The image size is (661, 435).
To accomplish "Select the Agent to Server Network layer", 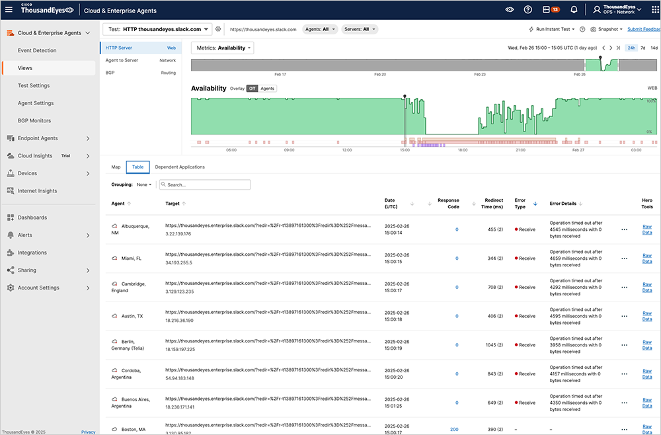I will click(141, 60).
